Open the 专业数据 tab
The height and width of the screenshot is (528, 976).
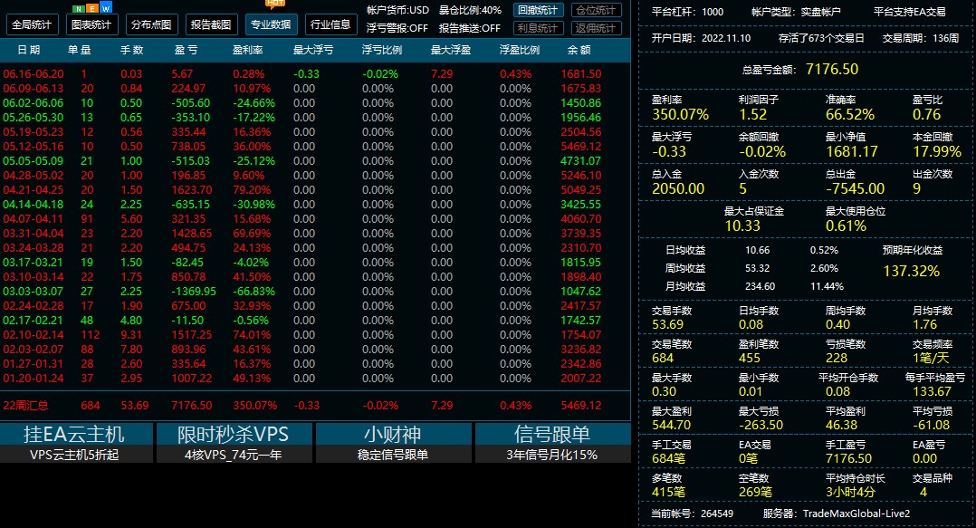[x=271, y=25]
